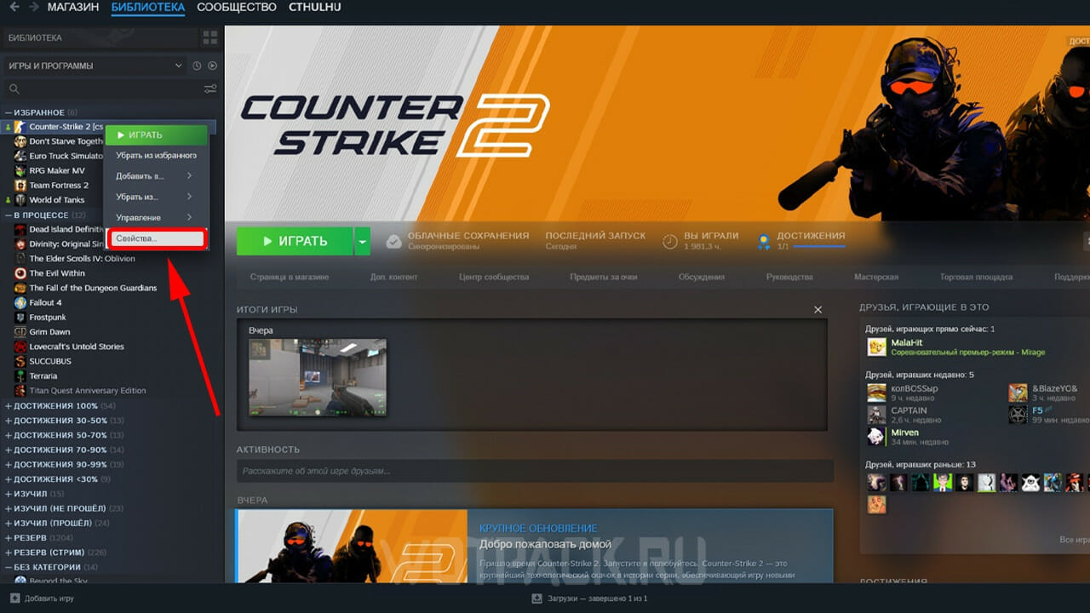Choose Убрать из избранного menu entry
1090x613 pixels.
pyautogui.click(x=156, y=156)
